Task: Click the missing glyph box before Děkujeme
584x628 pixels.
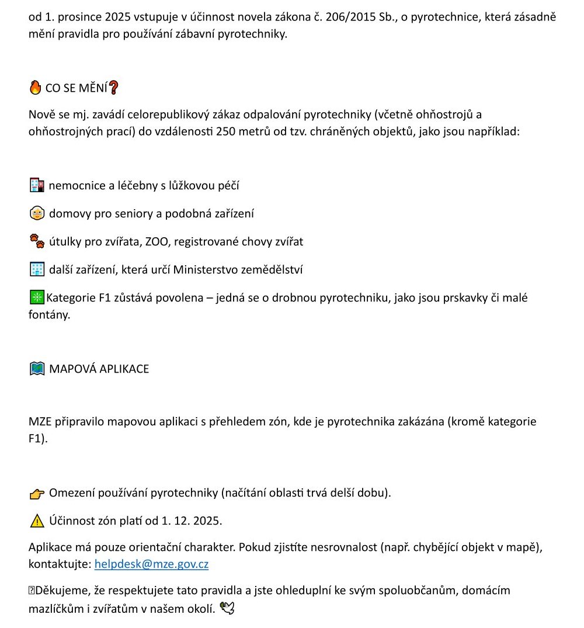Action: [32, 591]
